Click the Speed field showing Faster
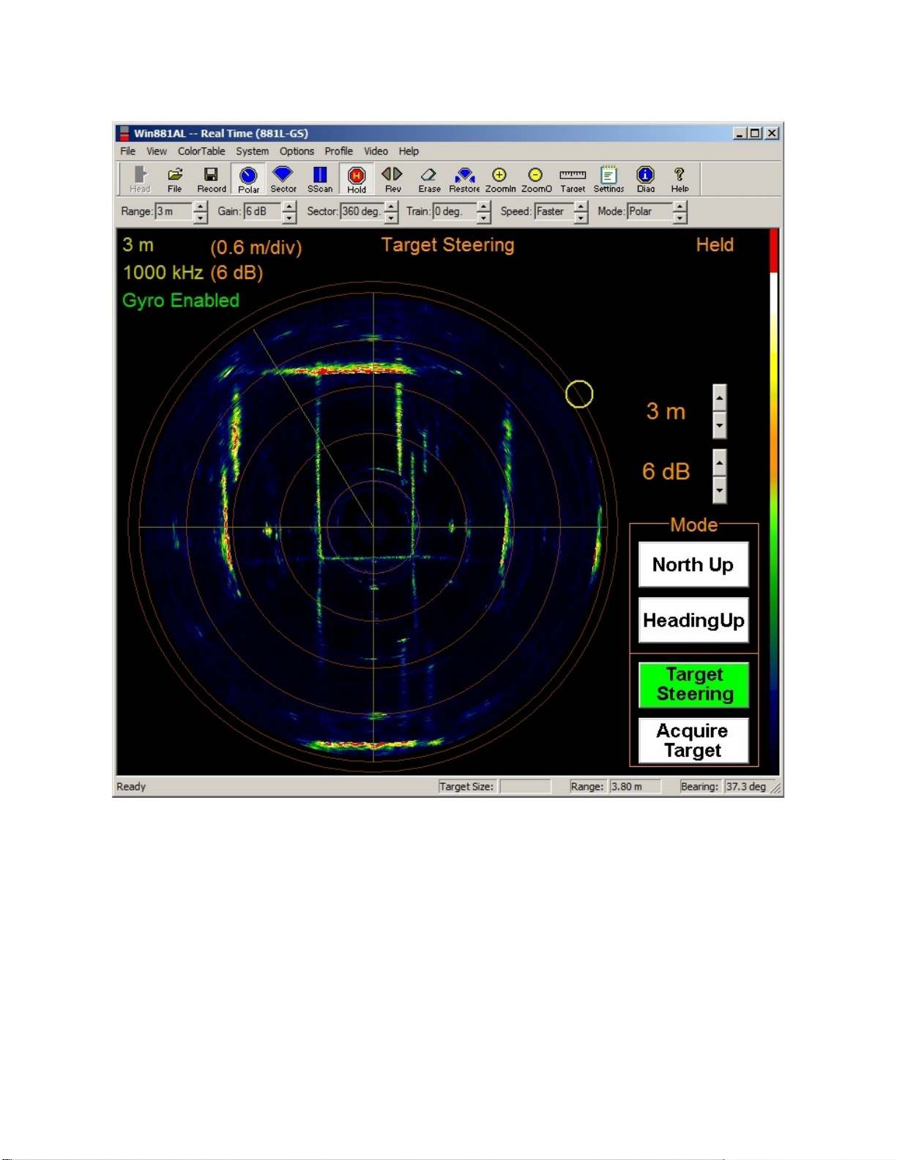The height and width of the screenshot is (1160, 897). [x=554, y=212]
